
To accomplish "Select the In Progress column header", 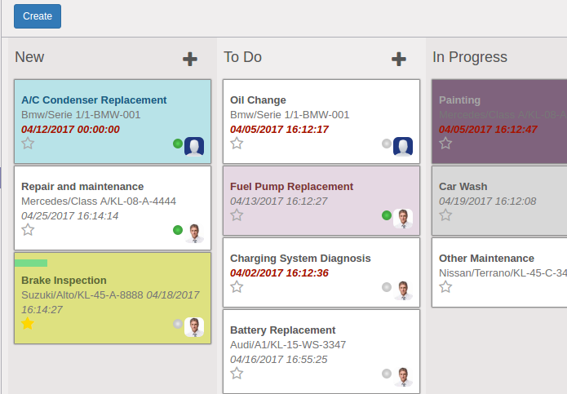I will click(x=470, y=57).
